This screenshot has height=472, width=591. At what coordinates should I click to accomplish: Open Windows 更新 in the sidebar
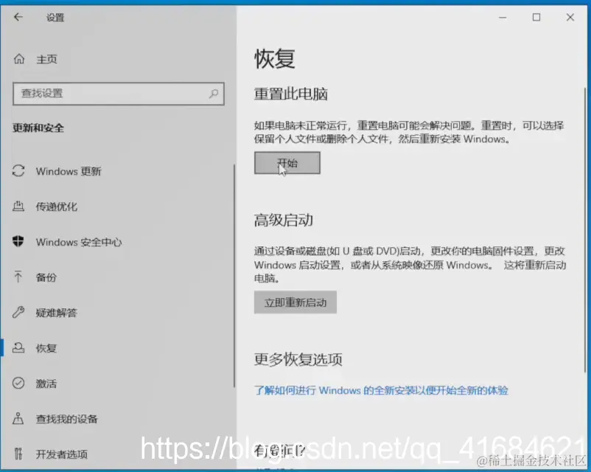click(70, 170)
